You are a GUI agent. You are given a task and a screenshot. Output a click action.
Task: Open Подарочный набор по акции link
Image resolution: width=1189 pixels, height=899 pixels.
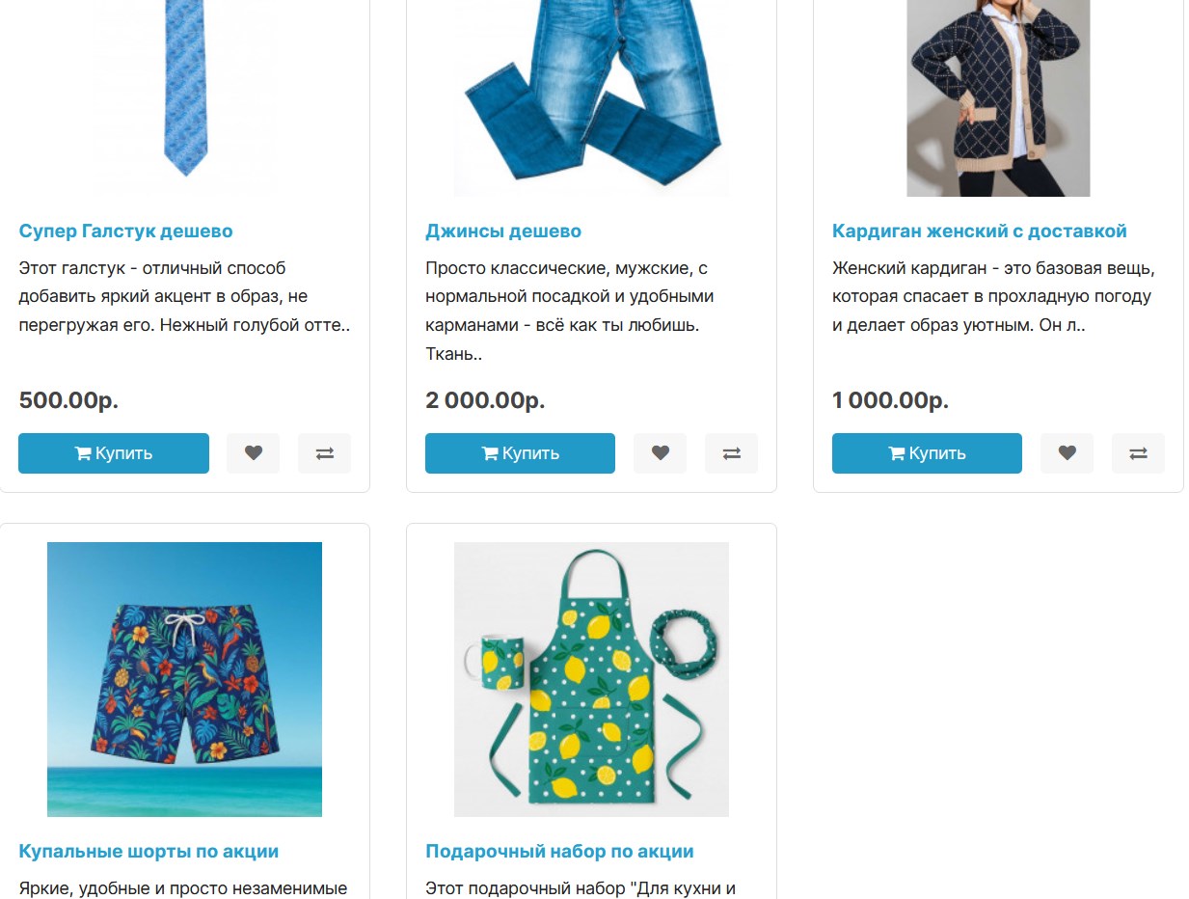coord(559,852)
